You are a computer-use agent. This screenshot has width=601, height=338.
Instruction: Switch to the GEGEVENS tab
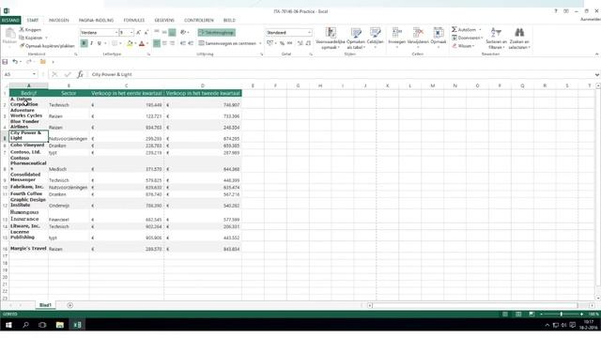click(x=164, y=20)
